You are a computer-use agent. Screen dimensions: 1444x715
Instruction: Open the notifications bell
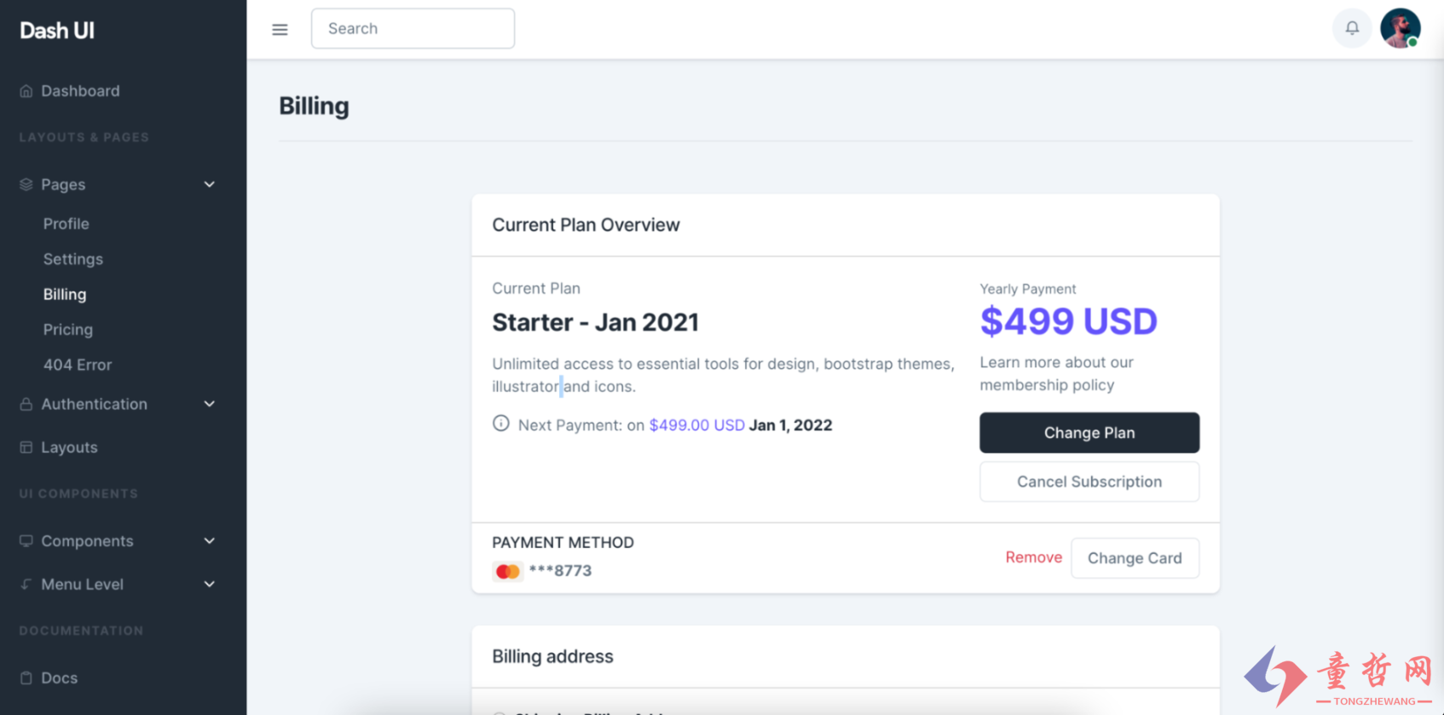coord(1352,28)
